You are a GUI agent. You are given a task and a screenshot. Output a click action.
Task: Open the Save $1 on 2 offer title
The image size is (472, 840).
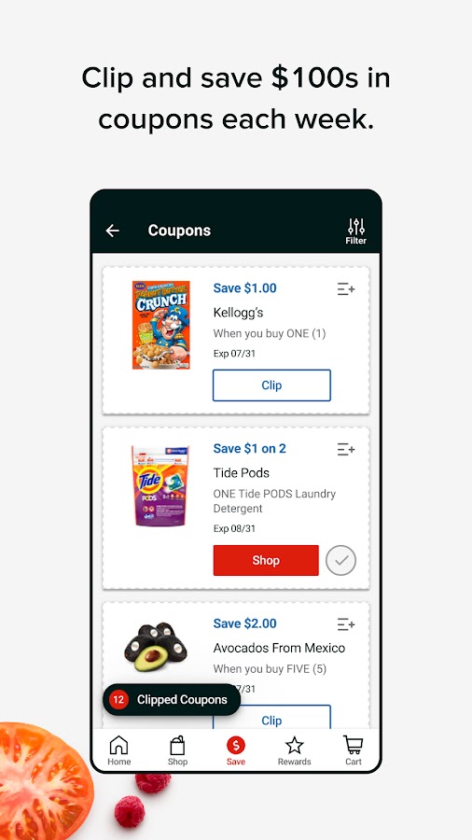pos(249,448)
